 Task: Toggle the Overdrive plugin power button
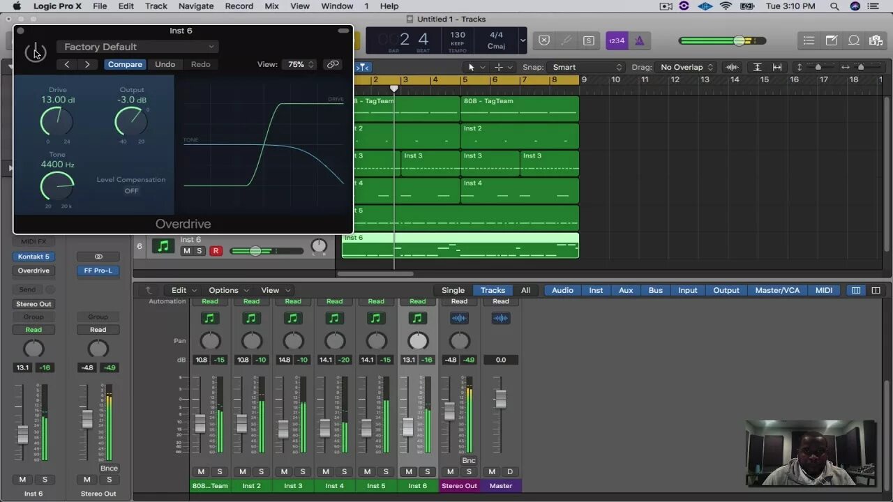pyautogui.click(x=35, y=52)
